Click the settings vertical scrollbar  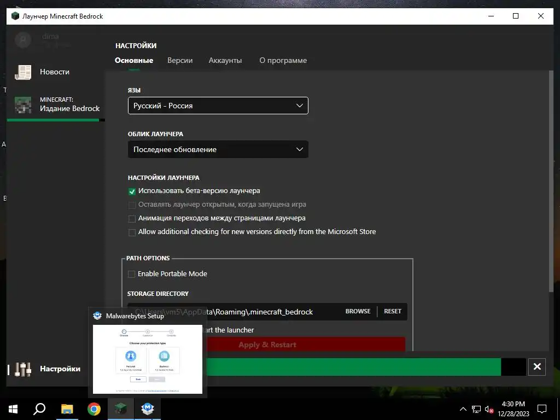(551, 180)
